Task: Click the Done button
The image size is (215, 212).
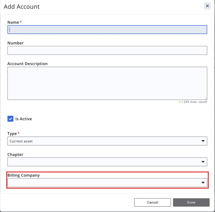Action: 191,202
